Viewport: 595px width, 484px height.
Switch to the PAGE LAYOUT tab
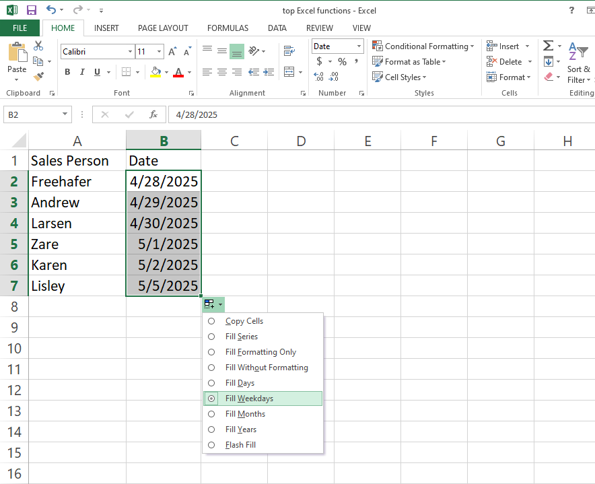(x=163, y=28)
